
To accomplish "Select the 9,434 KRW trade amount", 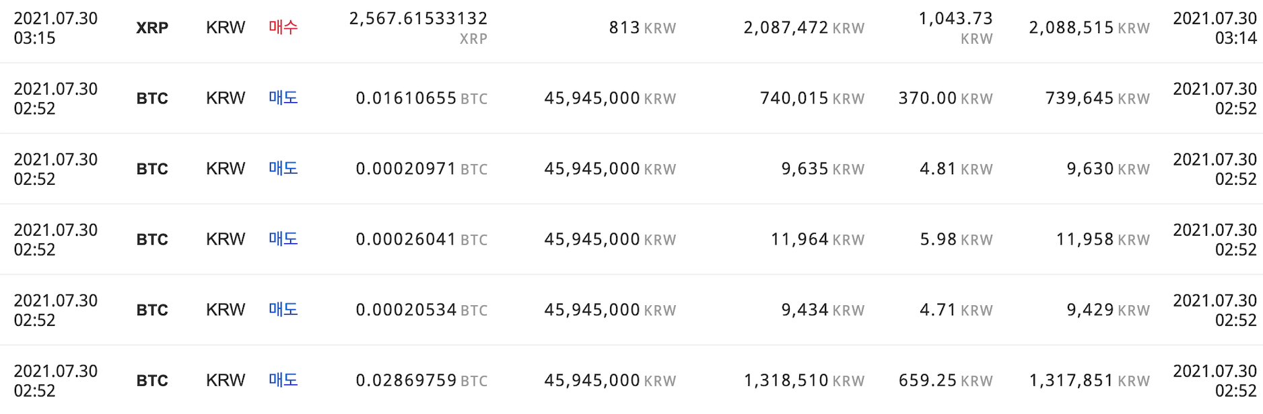I will [x=822, y=310].
